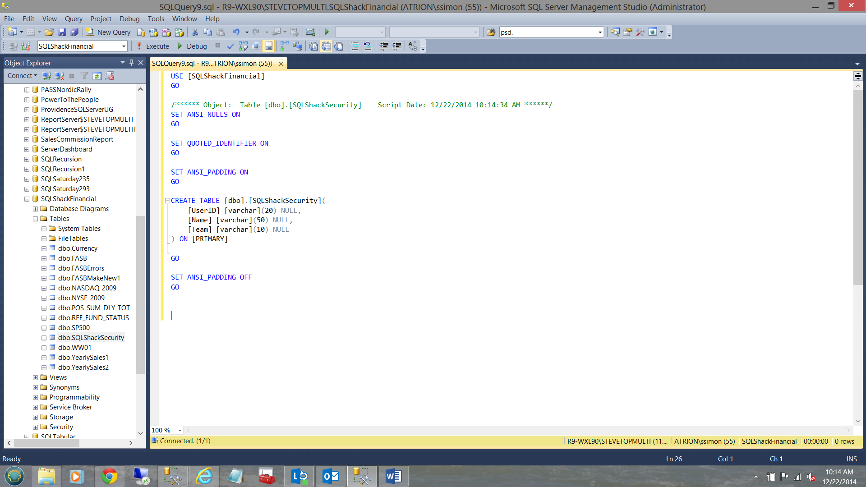Open the SQLShackFinancial database dropdown
Viewport: 866px width, 487px height.
(124, 46)
